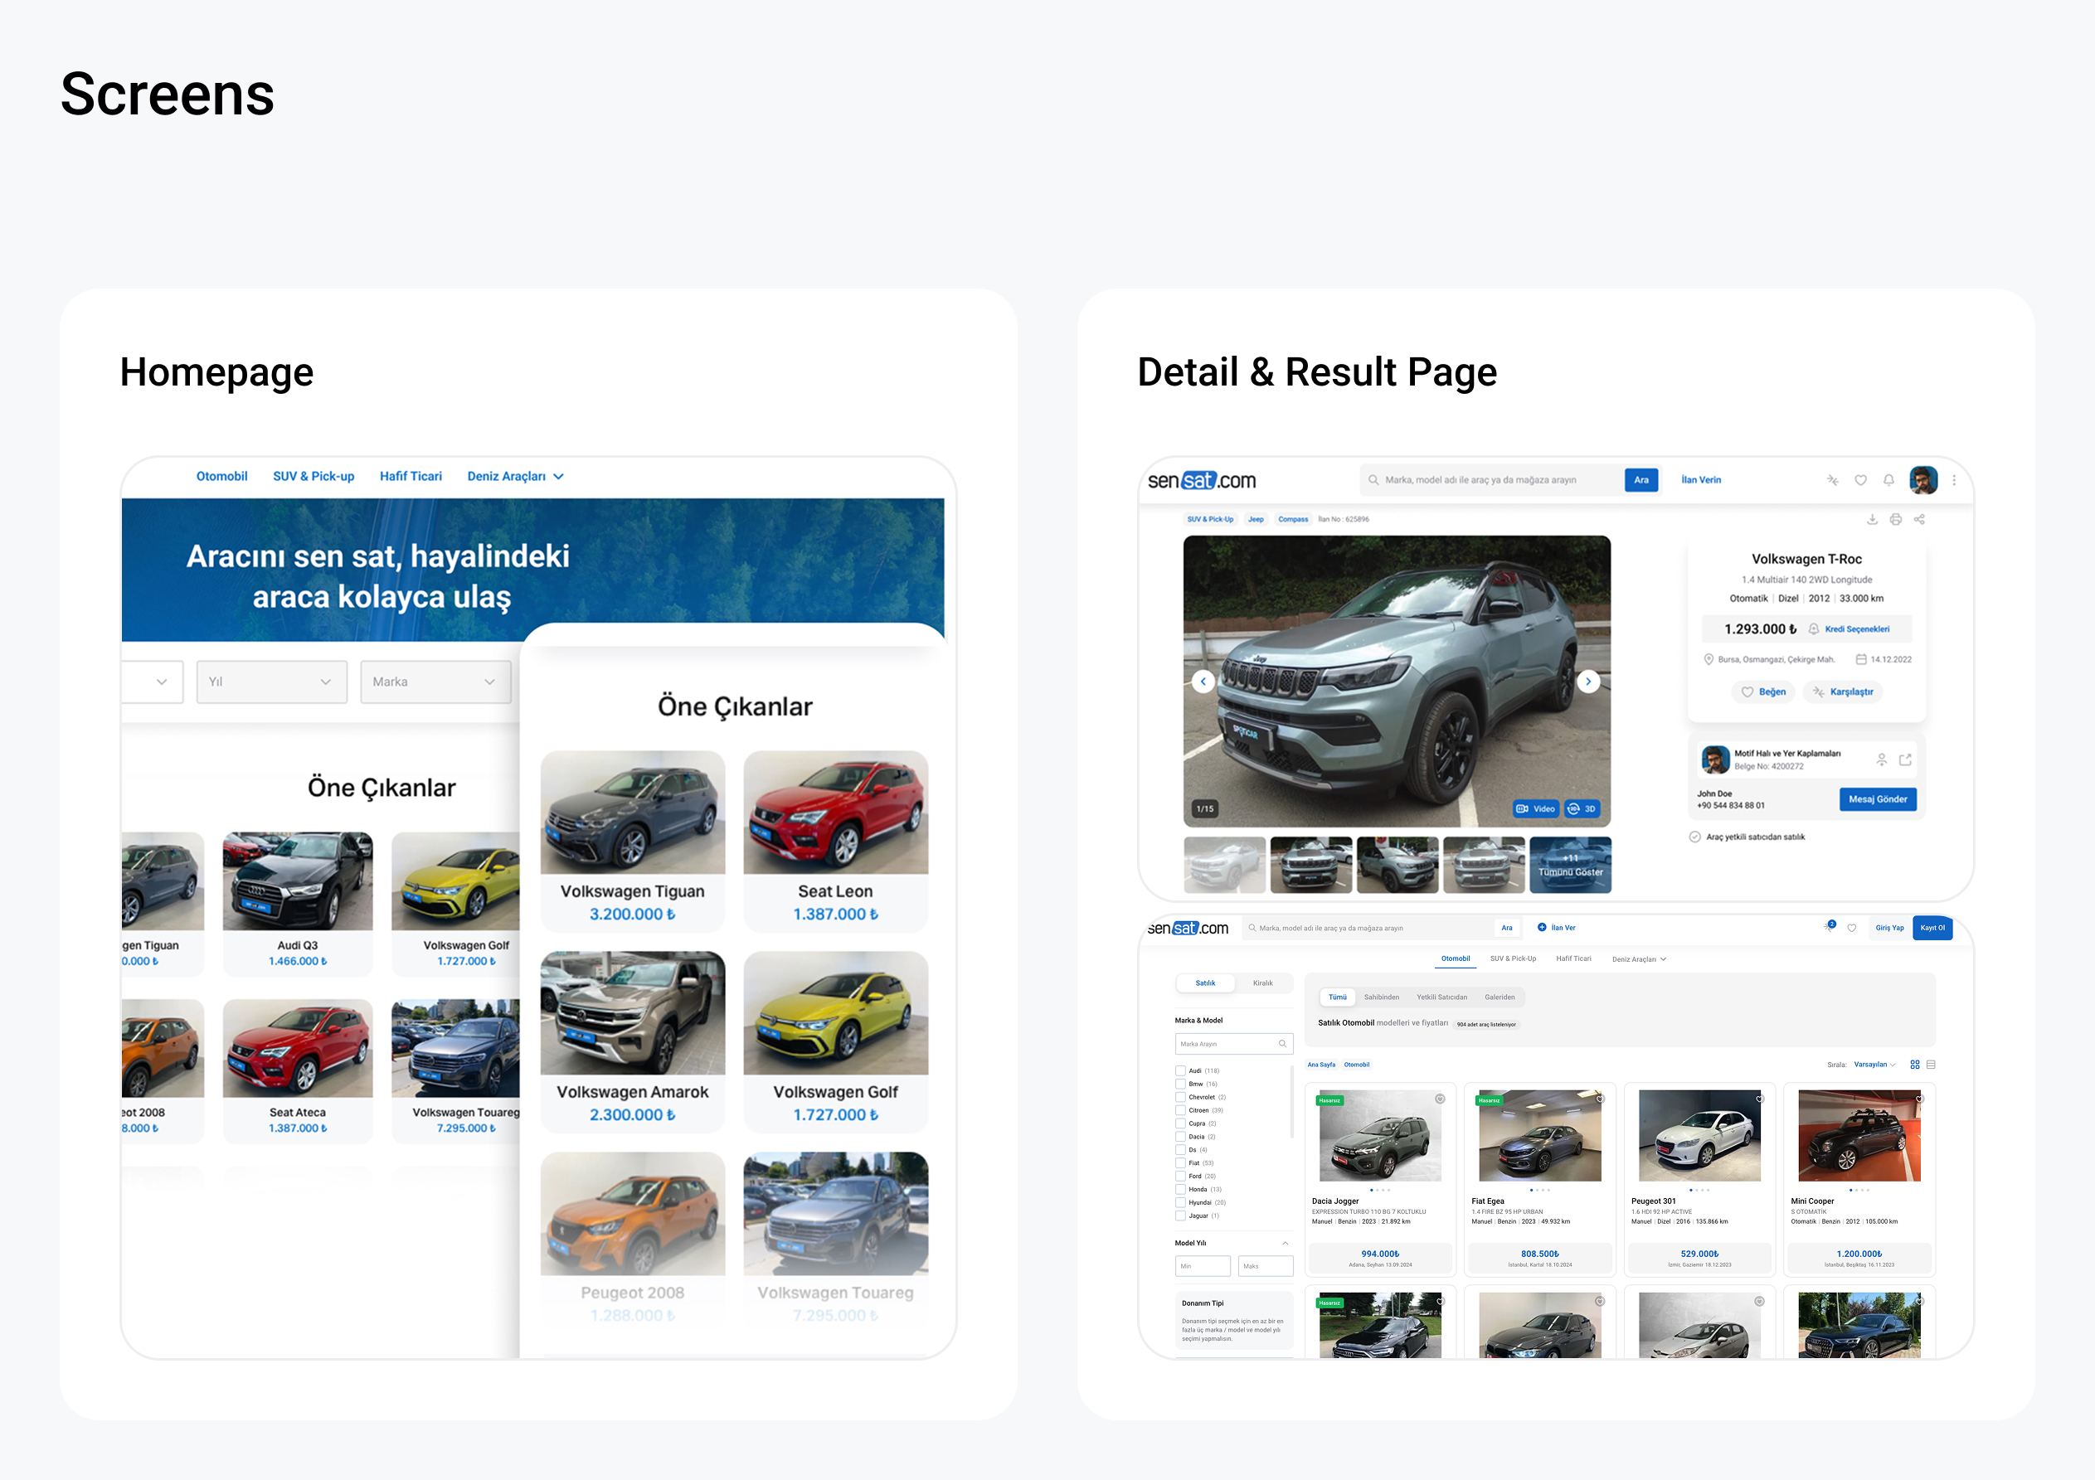Click the Beğen button

coord(1763,691)
